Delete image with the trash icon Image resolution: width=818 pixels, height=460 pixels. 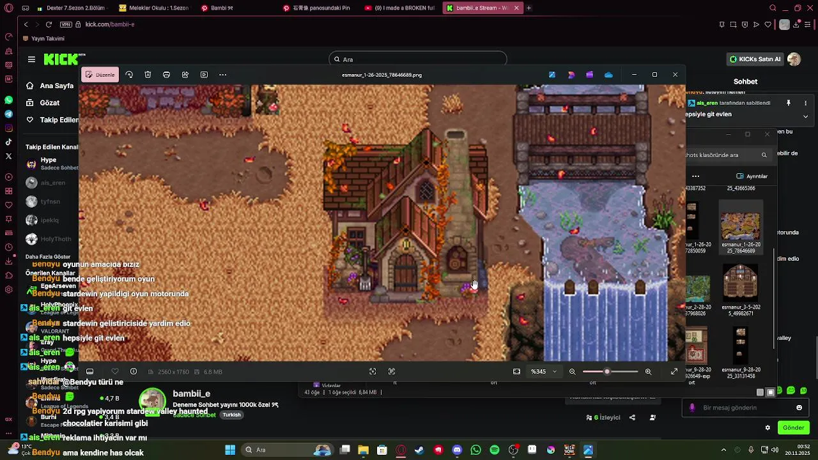[148, 75]
